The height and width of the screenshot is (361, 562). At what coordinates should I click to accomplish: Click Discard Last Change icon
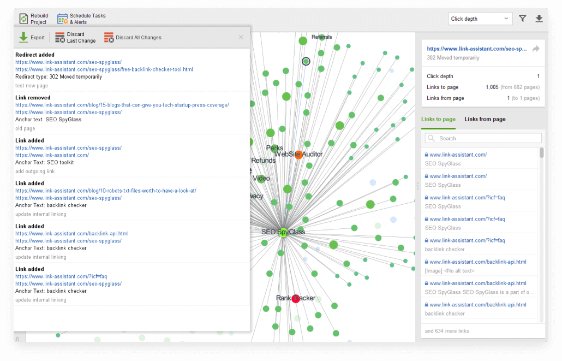click(60, 37)
